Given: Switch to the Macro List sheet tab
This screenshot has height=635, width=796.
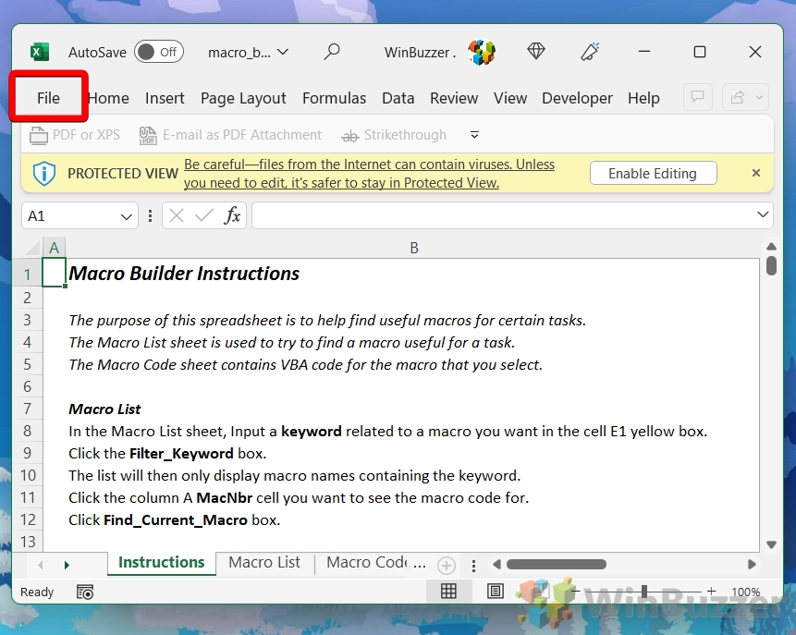Looking at the screenshot, I should (x=263, y=562).
